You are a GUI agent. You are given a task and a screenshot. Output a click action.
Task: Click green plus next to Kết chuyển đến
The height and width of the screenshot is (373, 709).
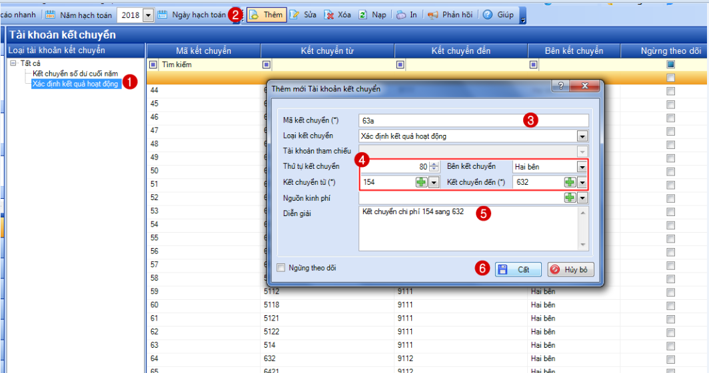[x=570, y=182]
